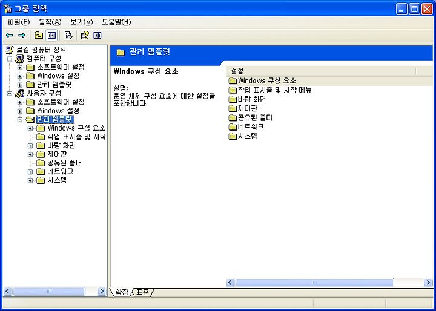Maximize the 그룹 정책 window
The width and height of the screenshot is (436, 311).
point(414,9)
